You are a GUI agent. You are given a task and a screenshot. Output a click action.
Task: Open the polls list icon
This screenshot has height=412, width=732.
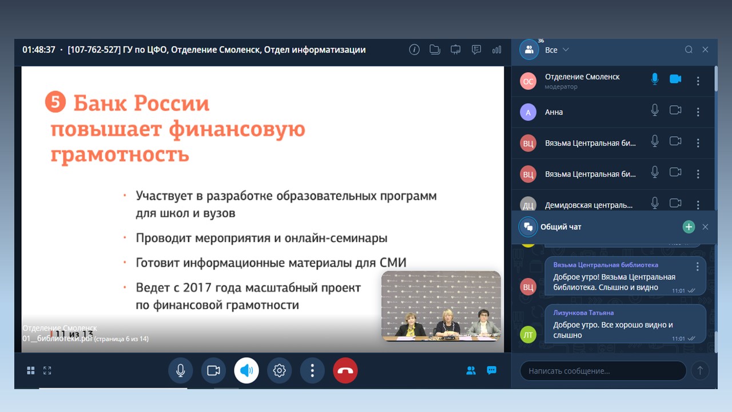pos(476,50)
